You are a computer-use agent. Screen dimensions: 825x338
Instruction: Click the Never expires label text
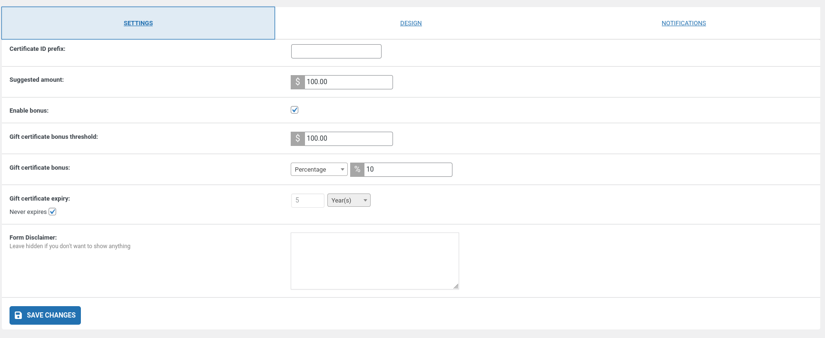28,212
